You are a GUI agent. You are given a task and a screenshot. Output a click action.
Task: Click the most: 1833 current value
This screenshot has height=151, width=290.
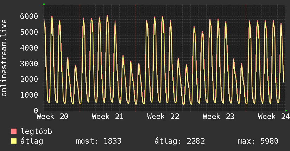pos(99,141)
